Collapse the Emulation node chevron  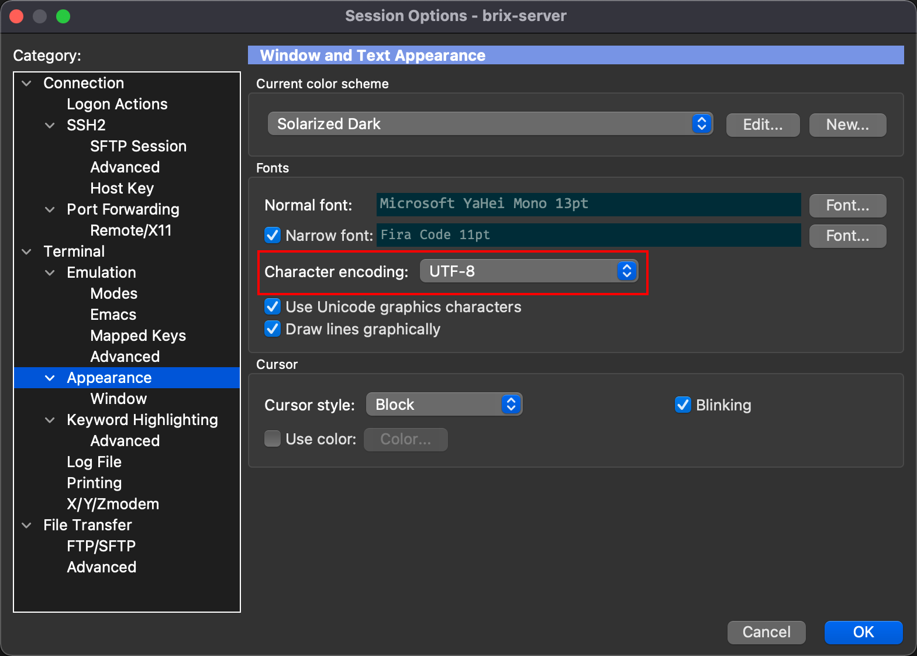[x=50, y=272]
